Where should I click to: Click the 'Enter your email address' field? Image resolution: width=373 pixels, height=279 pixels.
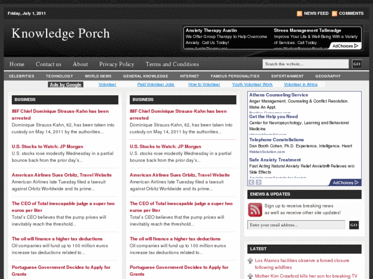coord(297,225)
